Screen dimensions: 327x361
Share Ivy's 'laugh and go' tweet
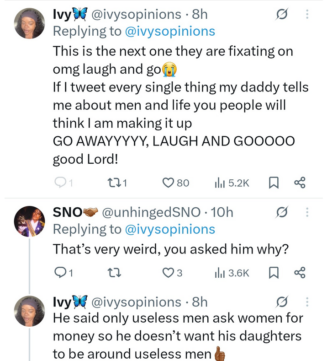pyautogui.click(x=300, y=183)
